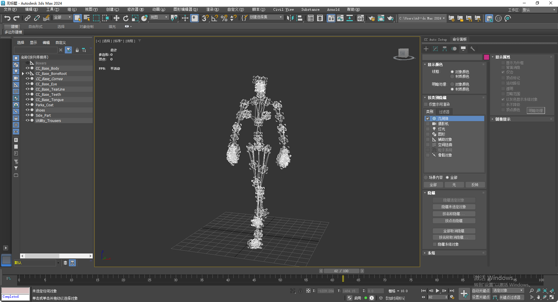
Task: Select 场景内容 radio button
Action: click(426, 178)
